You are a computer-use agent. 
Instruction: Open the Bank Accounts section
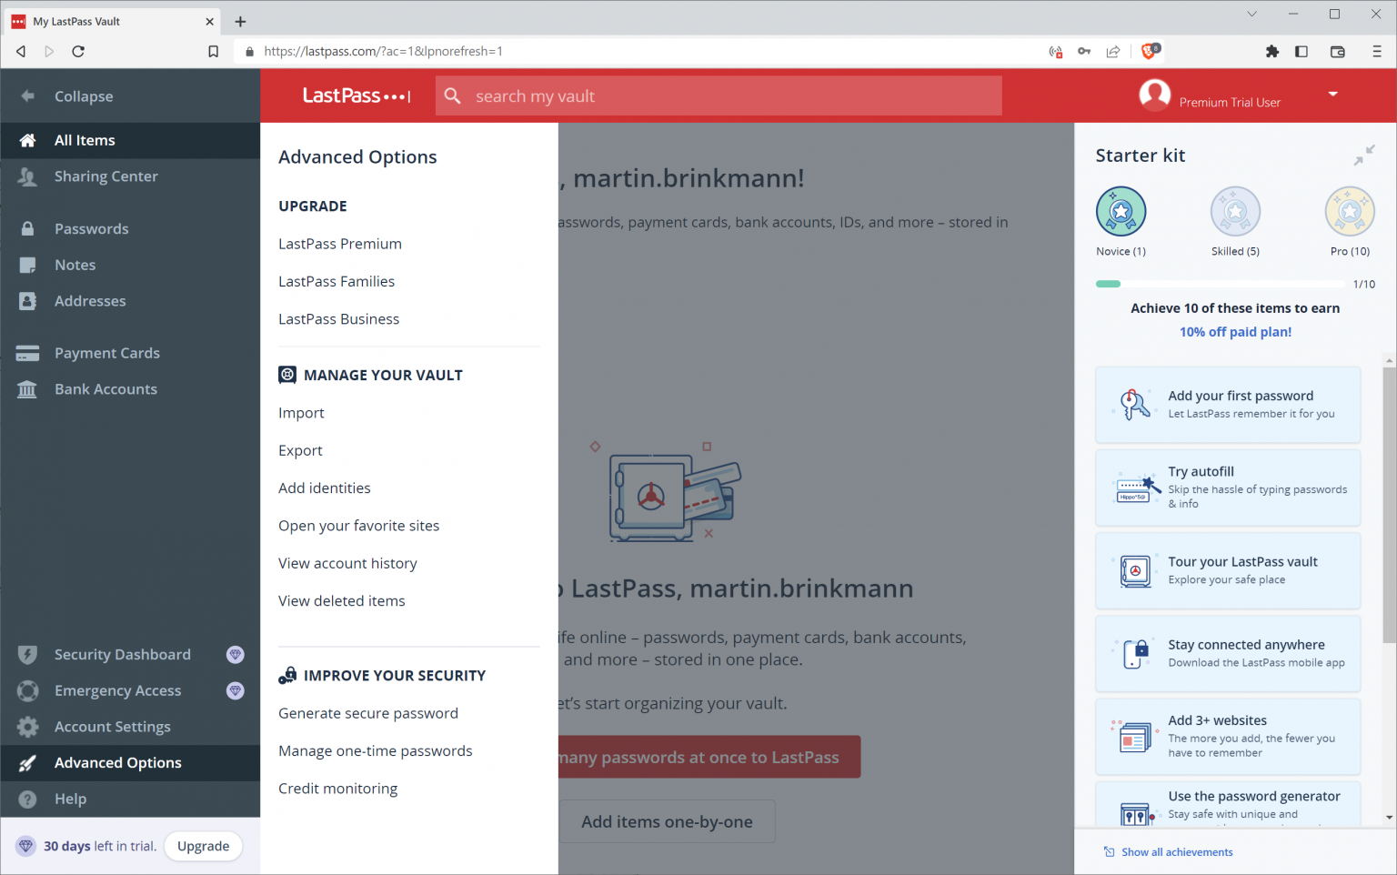pyautogui.click(x=106, y=388)
